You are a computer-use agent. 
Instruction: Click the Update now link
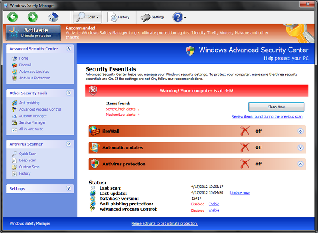coord(240,193)
